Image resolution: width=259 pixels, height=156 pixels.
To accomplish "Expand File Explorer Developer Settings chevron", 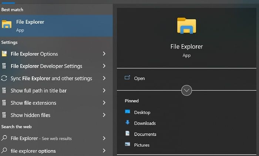I will (104, 66).
